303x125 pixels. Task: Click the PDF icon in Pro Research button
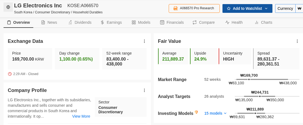pyautogui.click(x=176, y=8)
